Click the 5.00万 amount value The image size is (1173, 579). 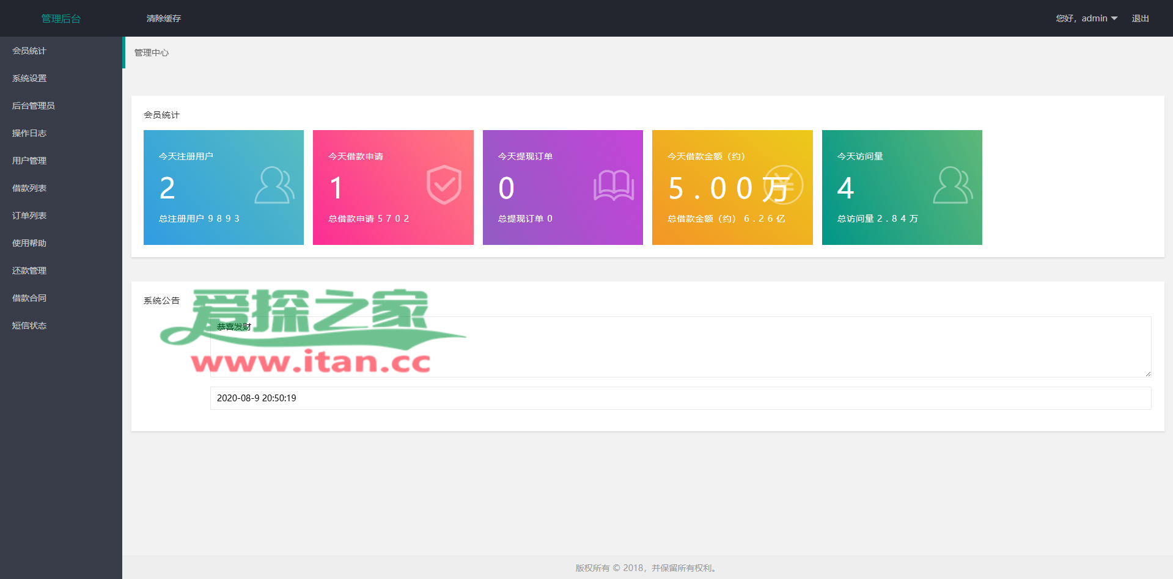729,188
